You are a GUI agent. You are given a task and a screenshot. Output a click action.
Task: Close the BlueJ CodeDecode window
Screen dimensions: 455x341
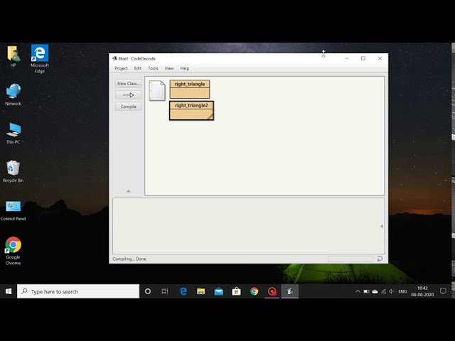pyautogui.click(x=380, y=58)
